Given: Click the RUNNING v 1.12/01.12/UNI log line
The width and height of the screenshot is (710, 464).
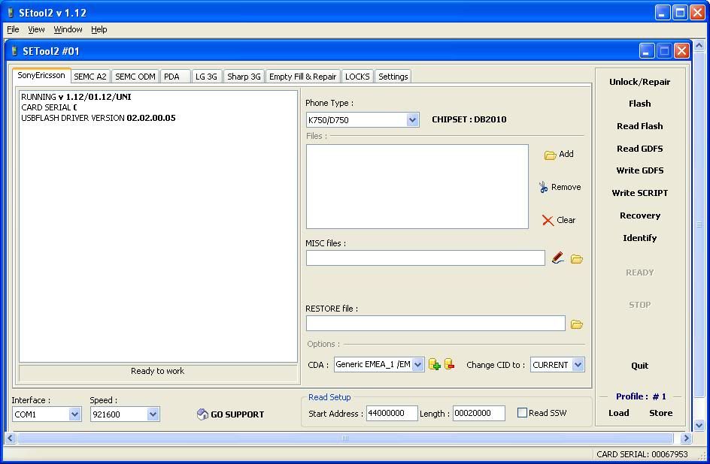Looking at the screenshot, I should click(76, 97).
